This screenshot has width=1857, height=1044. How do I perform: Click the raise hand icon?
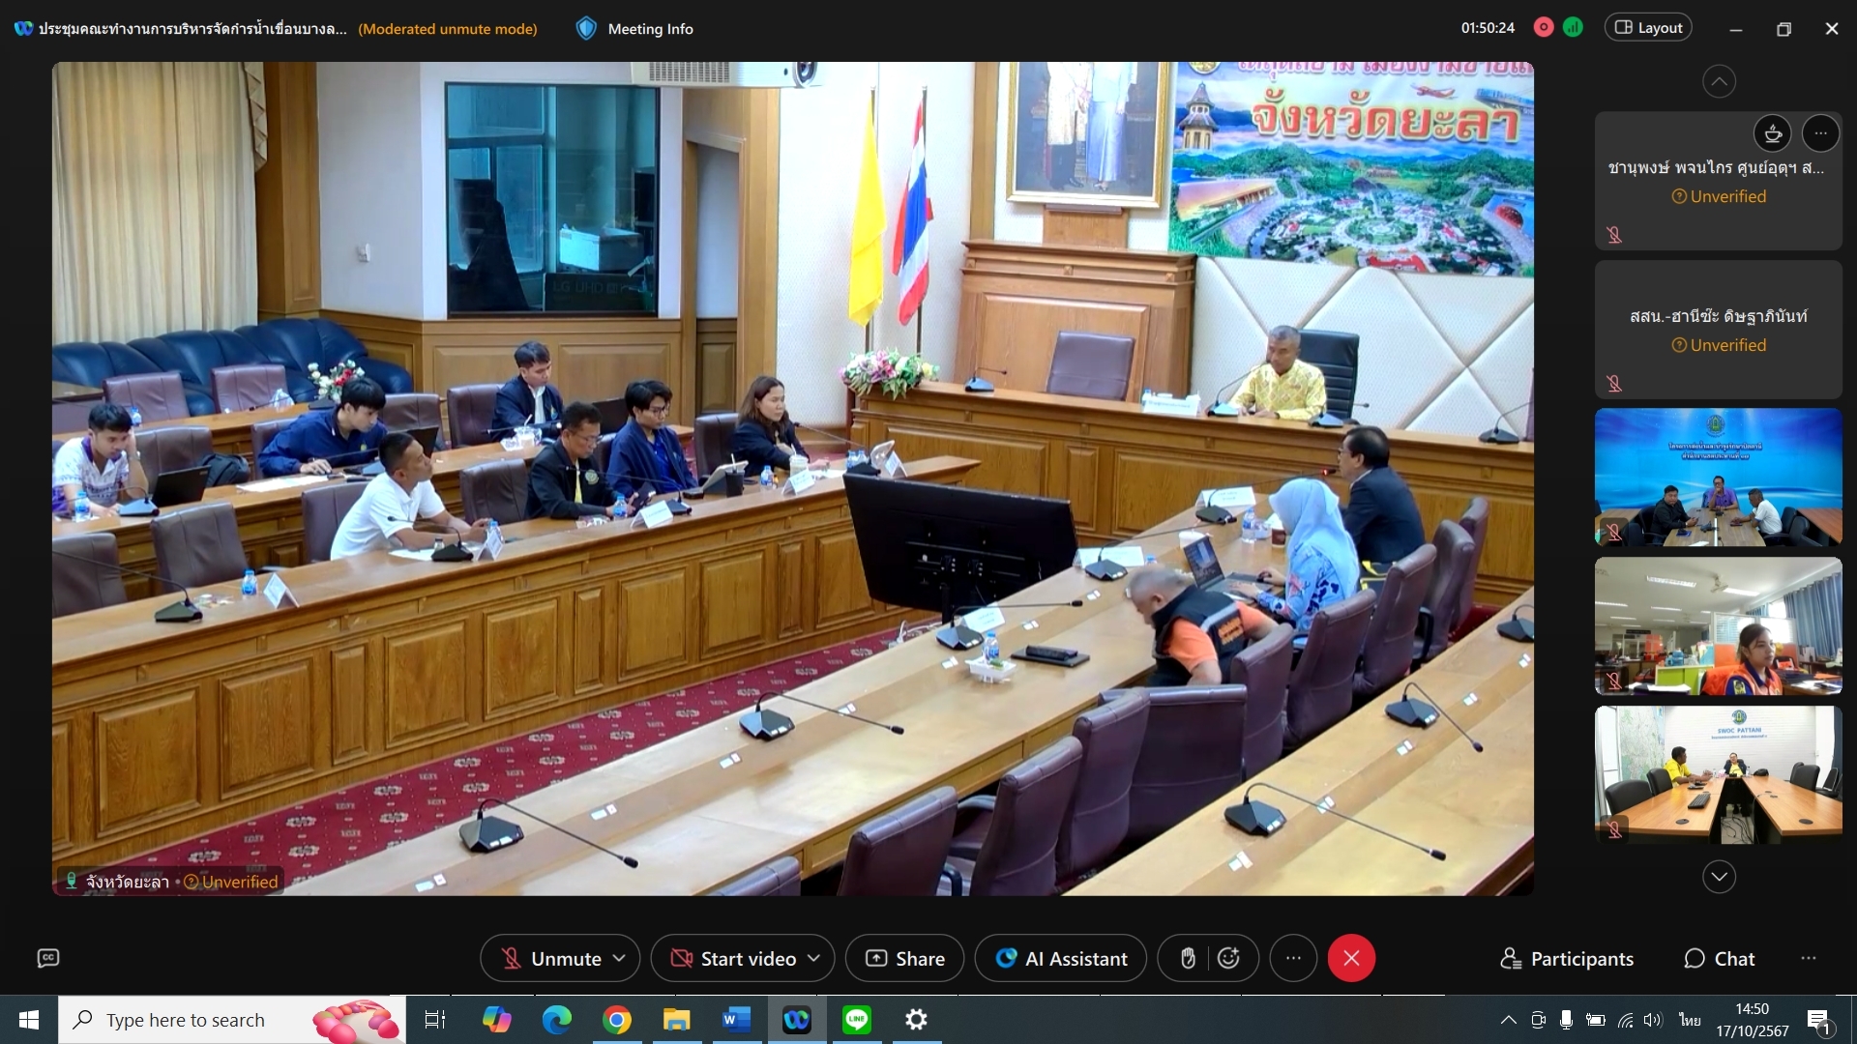coord(1188,958)
